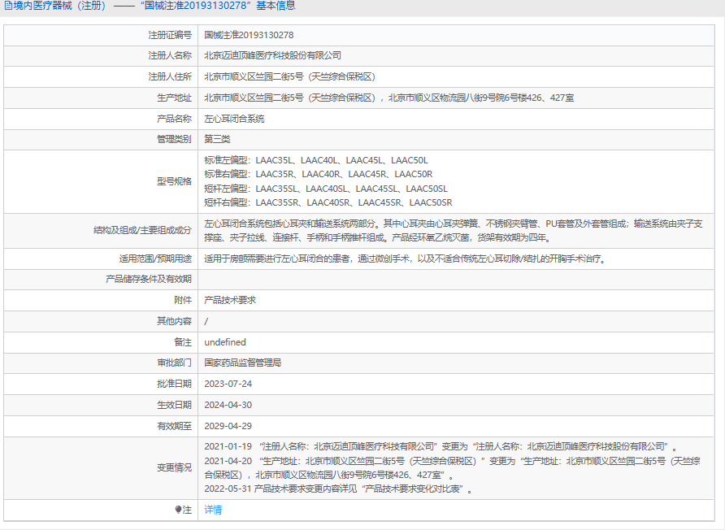
Task: Click the 审批部门 row label
Action: pos(174,363)
